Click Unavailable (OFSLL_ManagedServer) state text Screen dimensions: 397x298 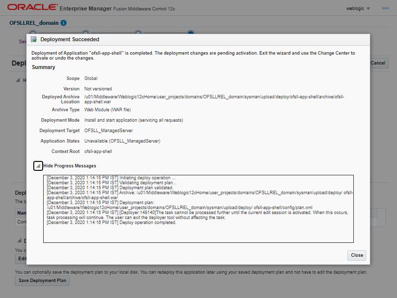pyautogui.click(x=122, y=141)
